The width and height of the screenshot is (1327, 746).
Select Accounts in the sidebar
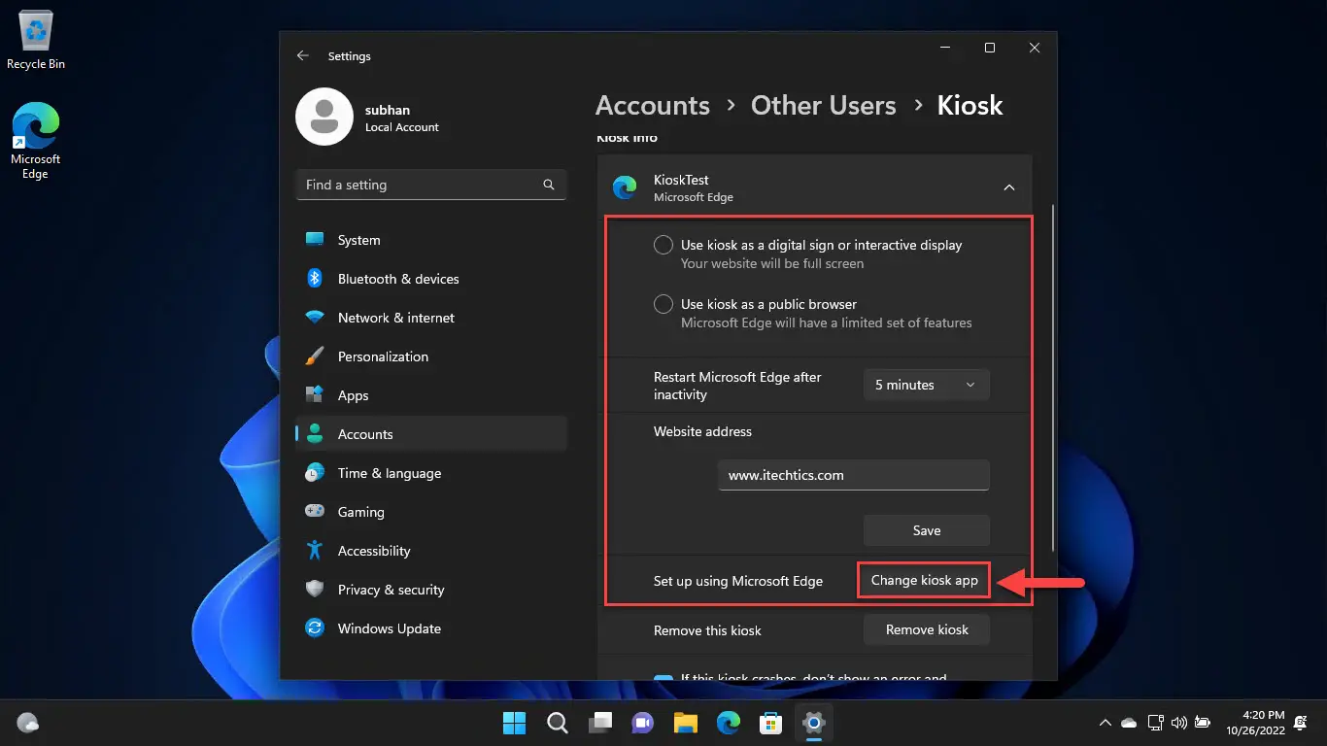431,434
